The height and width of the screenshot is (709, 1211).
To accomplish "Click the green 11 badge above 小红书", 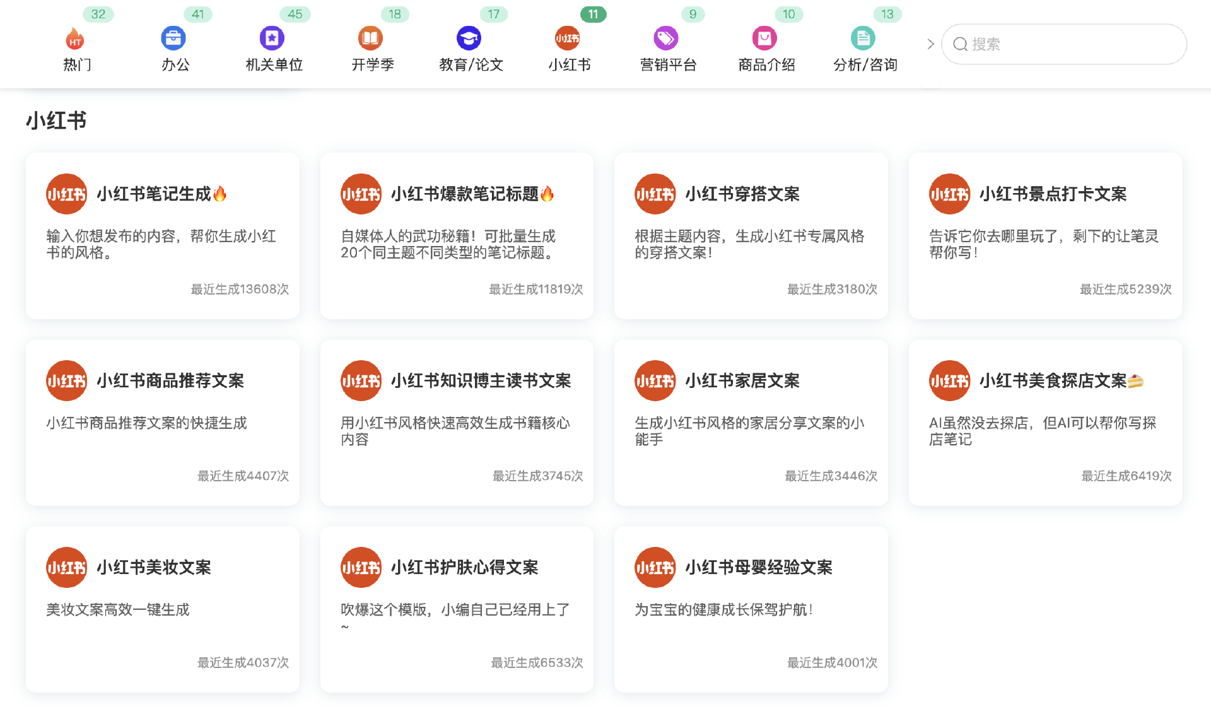I will [x=593, y=14].
